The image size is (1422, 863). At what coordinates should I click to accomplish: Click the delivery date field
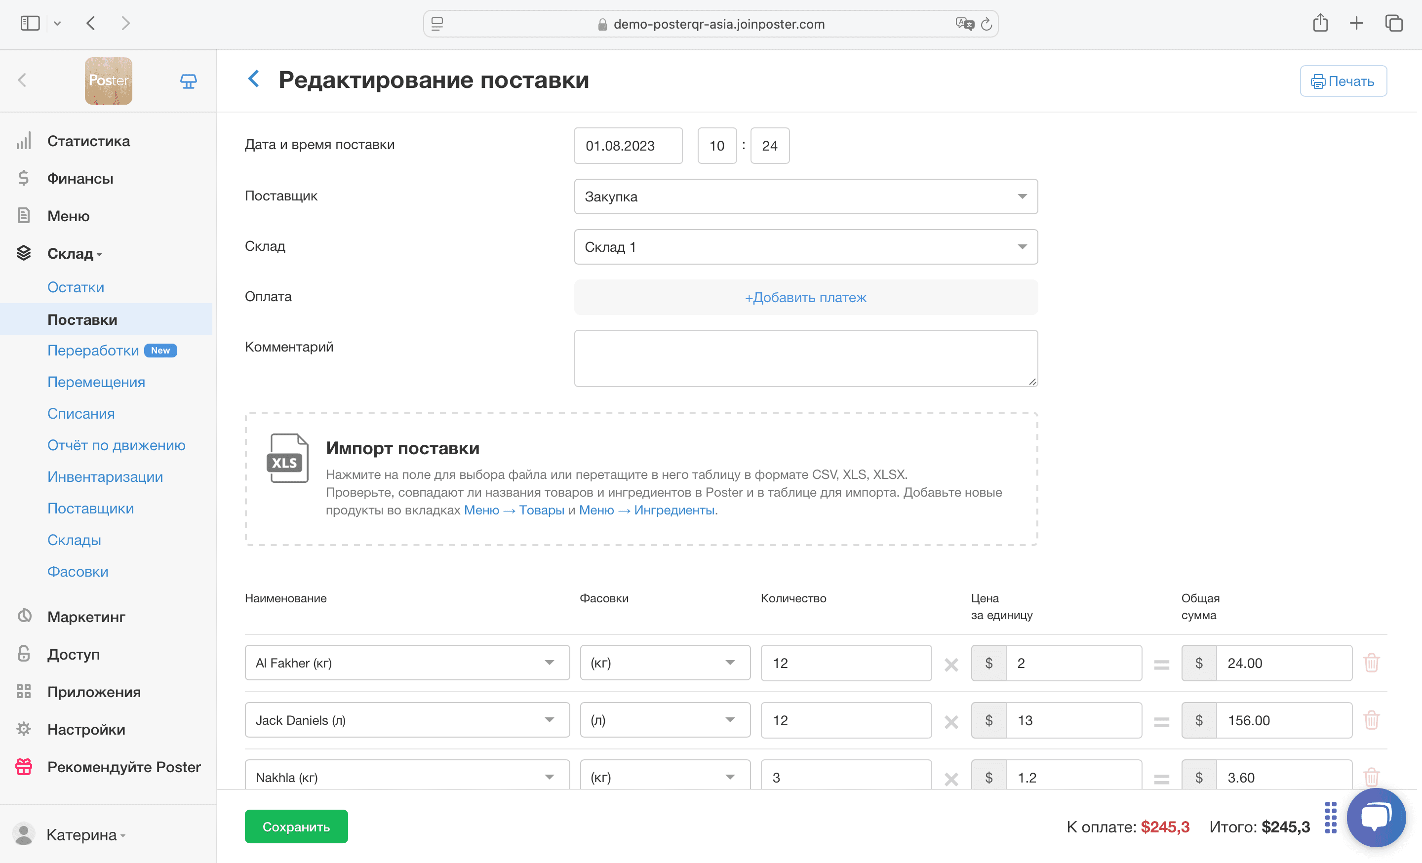coord(629,145)
